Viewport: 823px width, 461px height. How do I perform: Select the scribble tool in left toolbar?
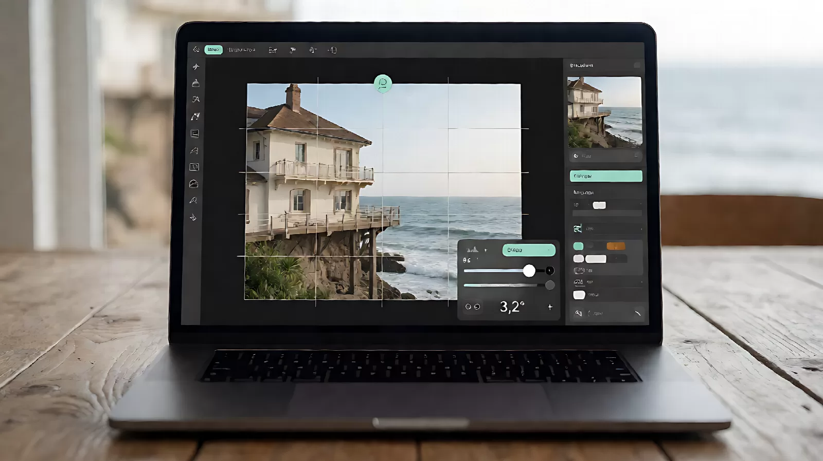pos(195,100)
